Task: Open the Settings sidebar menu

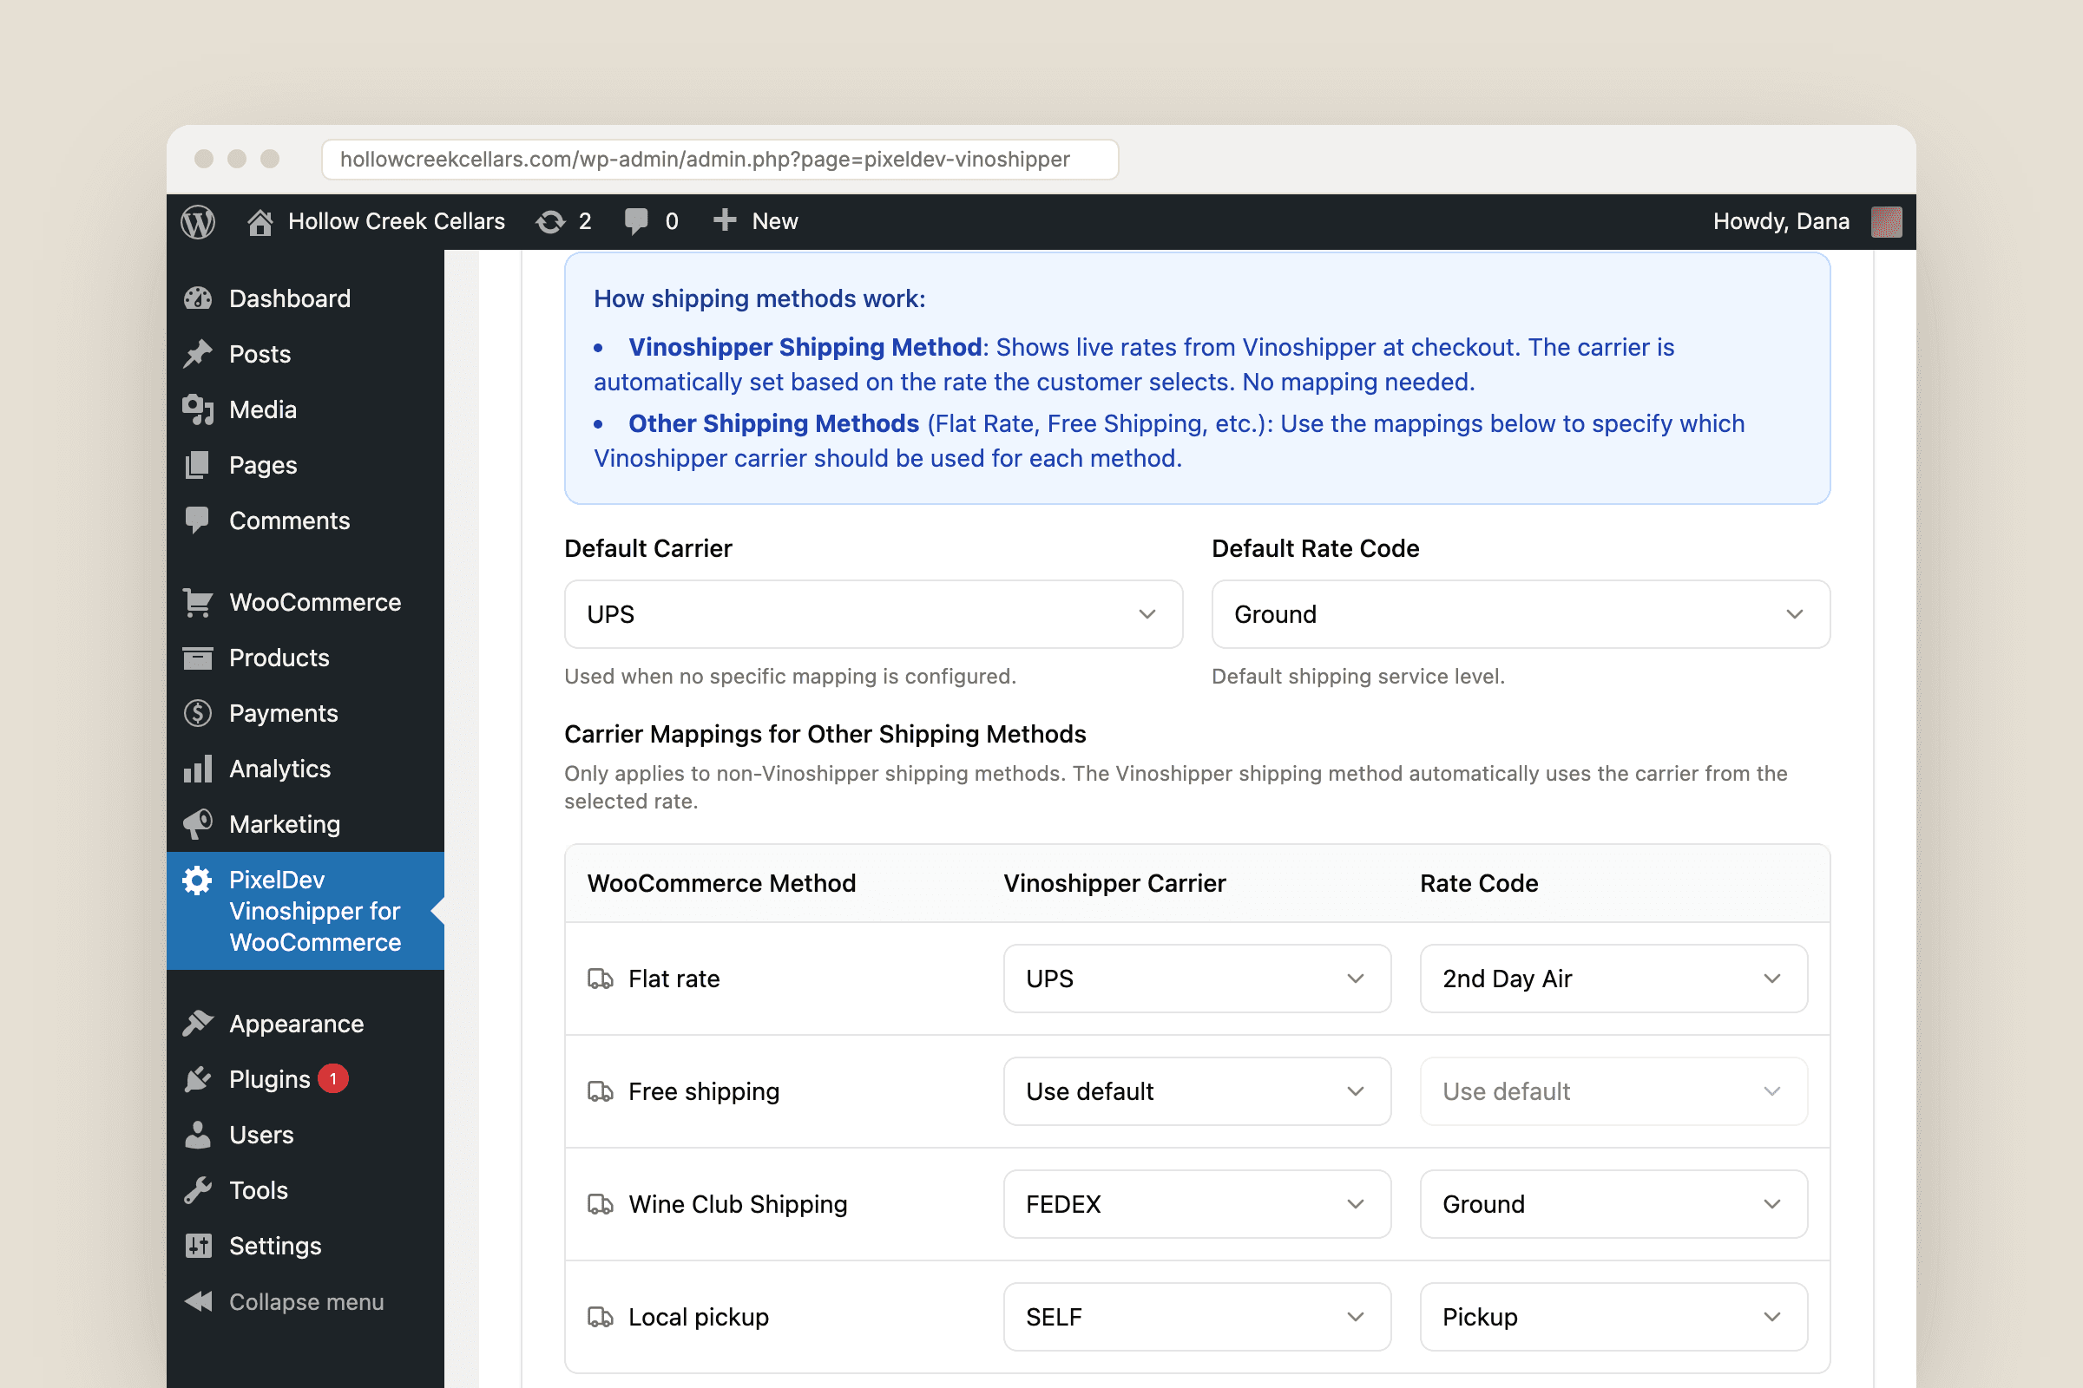Action: [x=306, y=1246]
